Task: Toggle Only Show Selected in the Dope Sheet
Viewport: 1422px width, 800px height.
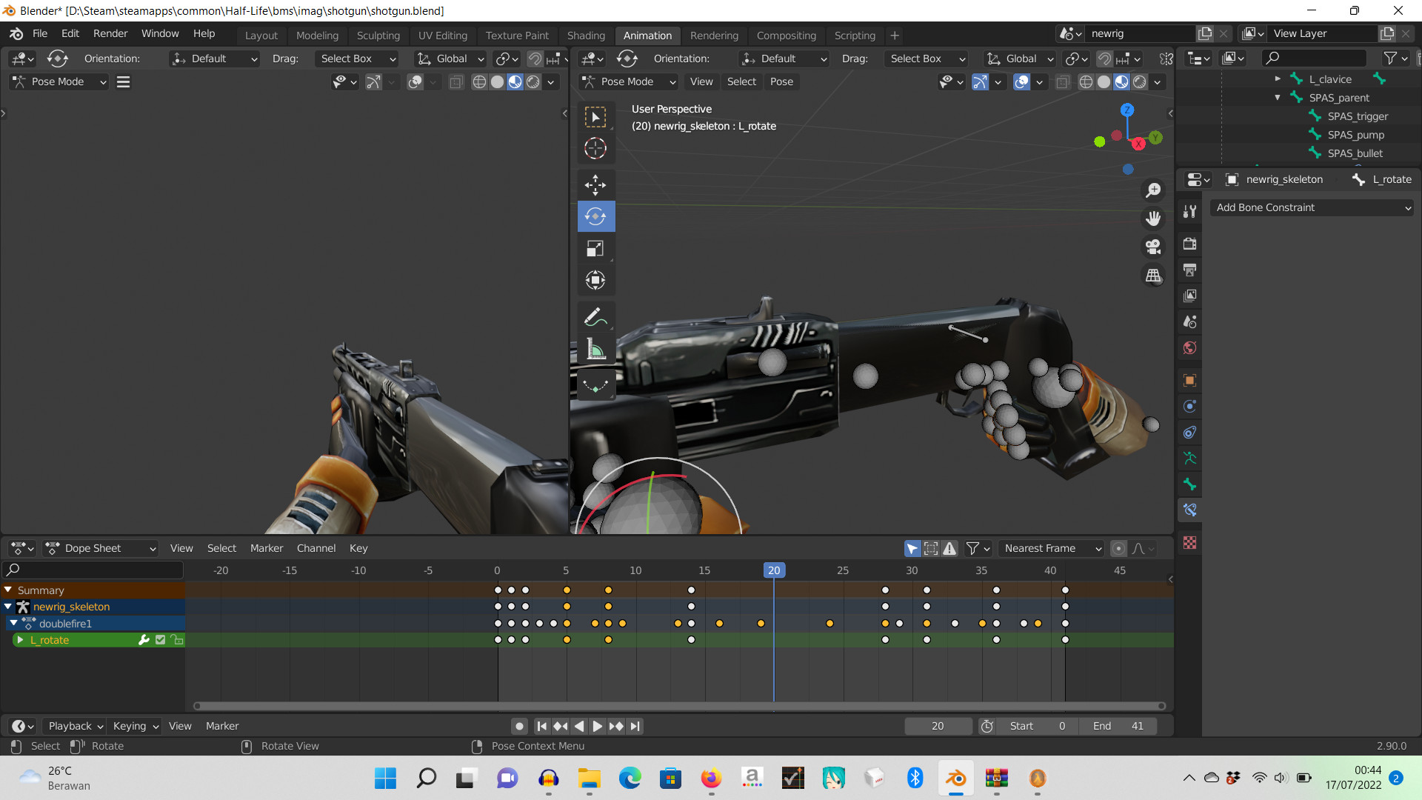Action: 912,548
